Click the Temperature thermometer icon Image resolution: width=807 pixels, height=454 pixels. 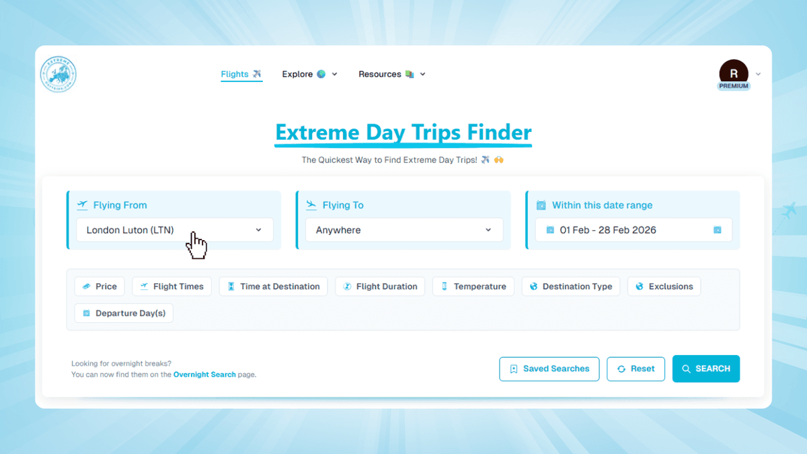[x=445, y=286]
